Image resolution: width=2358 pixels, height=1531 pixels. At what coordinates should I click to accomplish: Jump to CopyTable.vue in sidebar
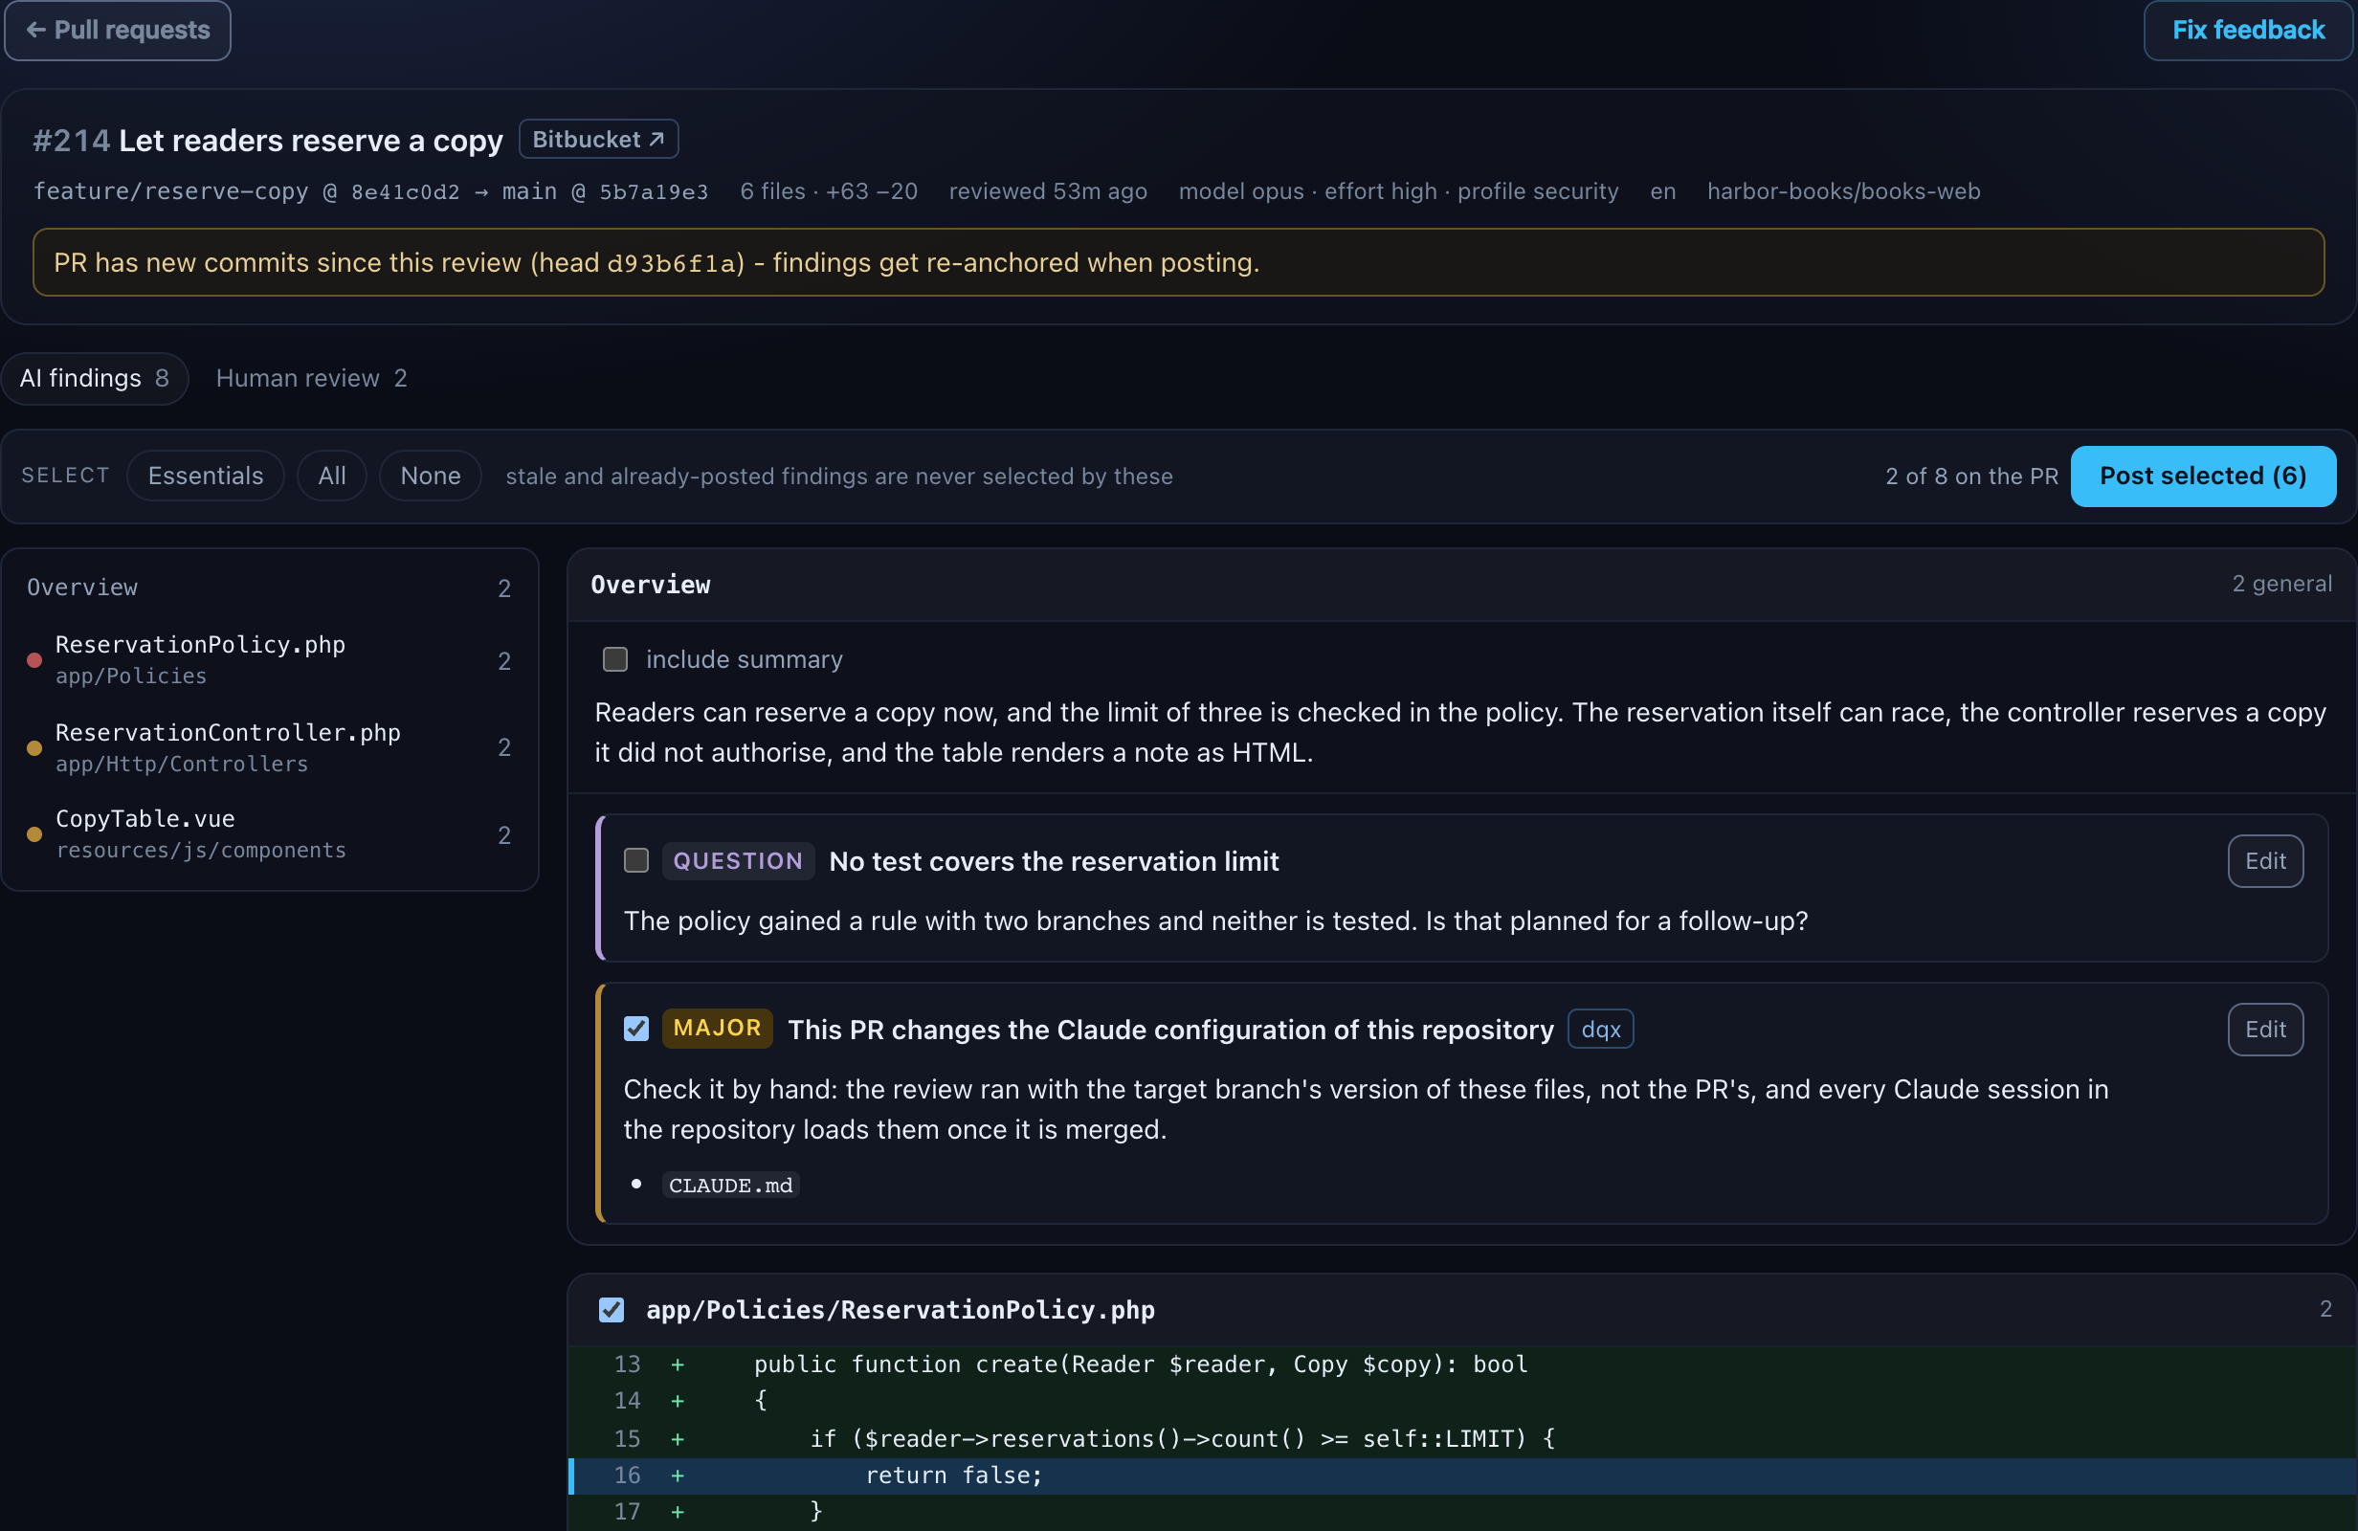pos(270,834)
